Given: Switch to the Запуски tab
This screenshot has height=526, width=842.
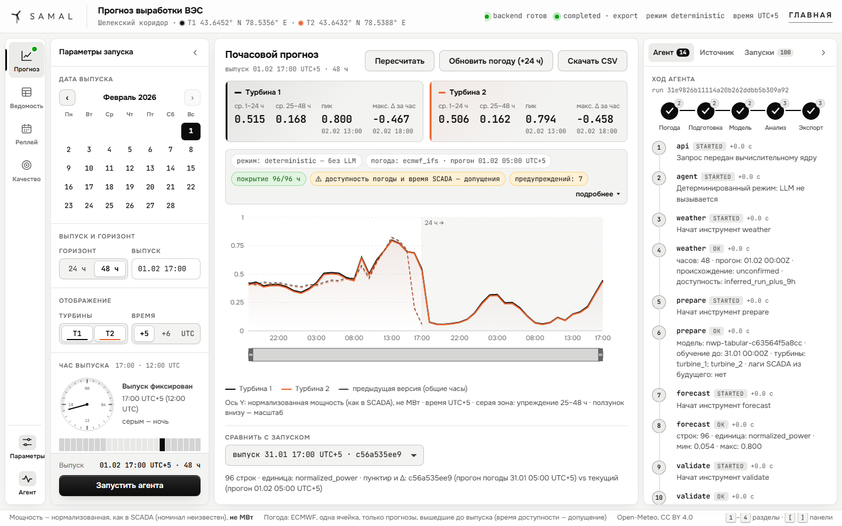Looking at the screenshot, I should coord(768,53).
